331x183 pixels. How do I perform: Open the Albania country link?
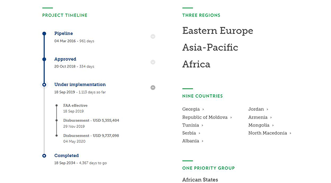(x=193, y=141)
